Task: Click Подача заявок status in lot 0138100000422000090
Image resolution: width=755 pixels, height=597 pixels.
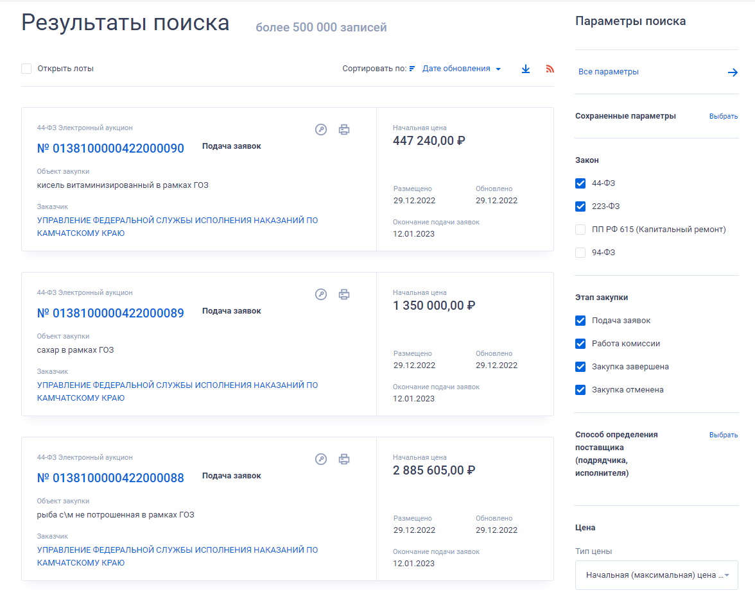Action: pos(231,146)
